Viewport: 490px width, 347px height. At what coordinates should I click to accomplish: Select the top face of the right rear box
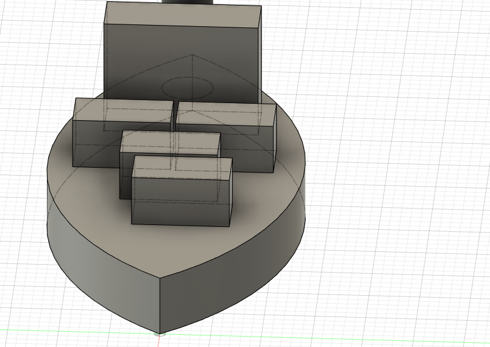[226, 115]
